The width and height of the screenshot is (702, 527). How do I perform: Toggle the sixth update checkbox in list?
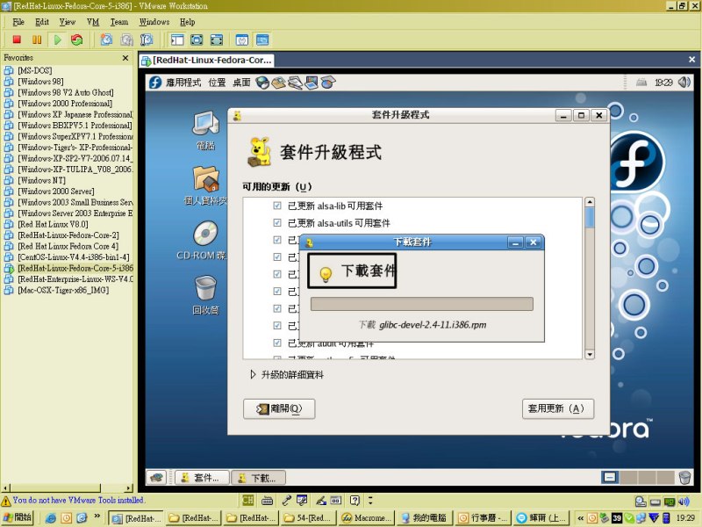click(277, 292)
